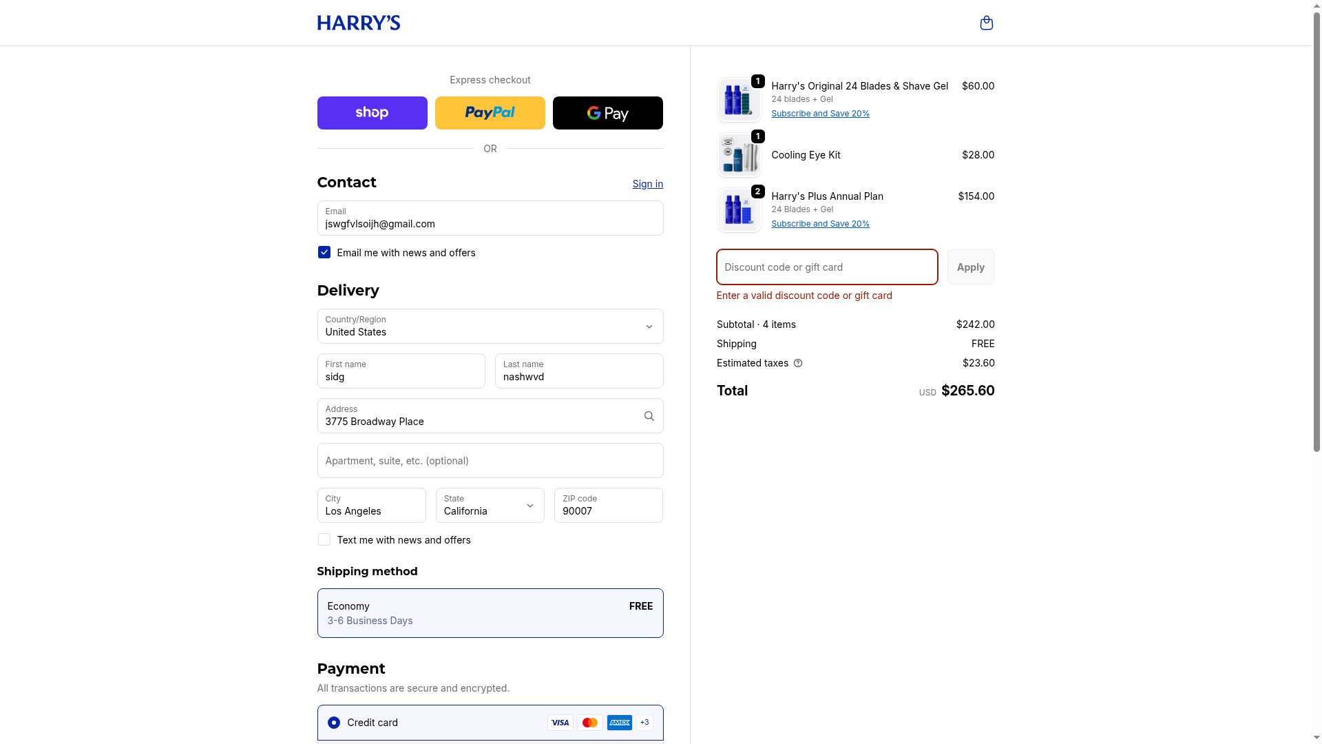Image resolution: width=1322 pixels, height=744 pixels.
Task: Select the Credit card payment option
Action: pyautogui.click(x=334, y=723)
